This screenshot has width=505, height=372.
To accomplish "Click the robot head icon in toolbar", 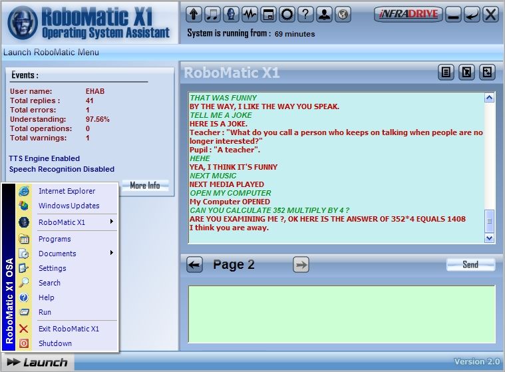I will click(x=231, y=15).
